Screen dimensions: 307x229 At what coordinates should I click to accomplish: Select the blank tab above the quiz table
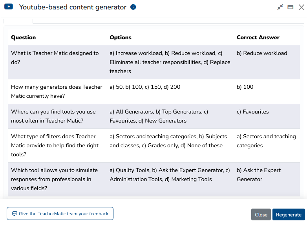point(18,21)
